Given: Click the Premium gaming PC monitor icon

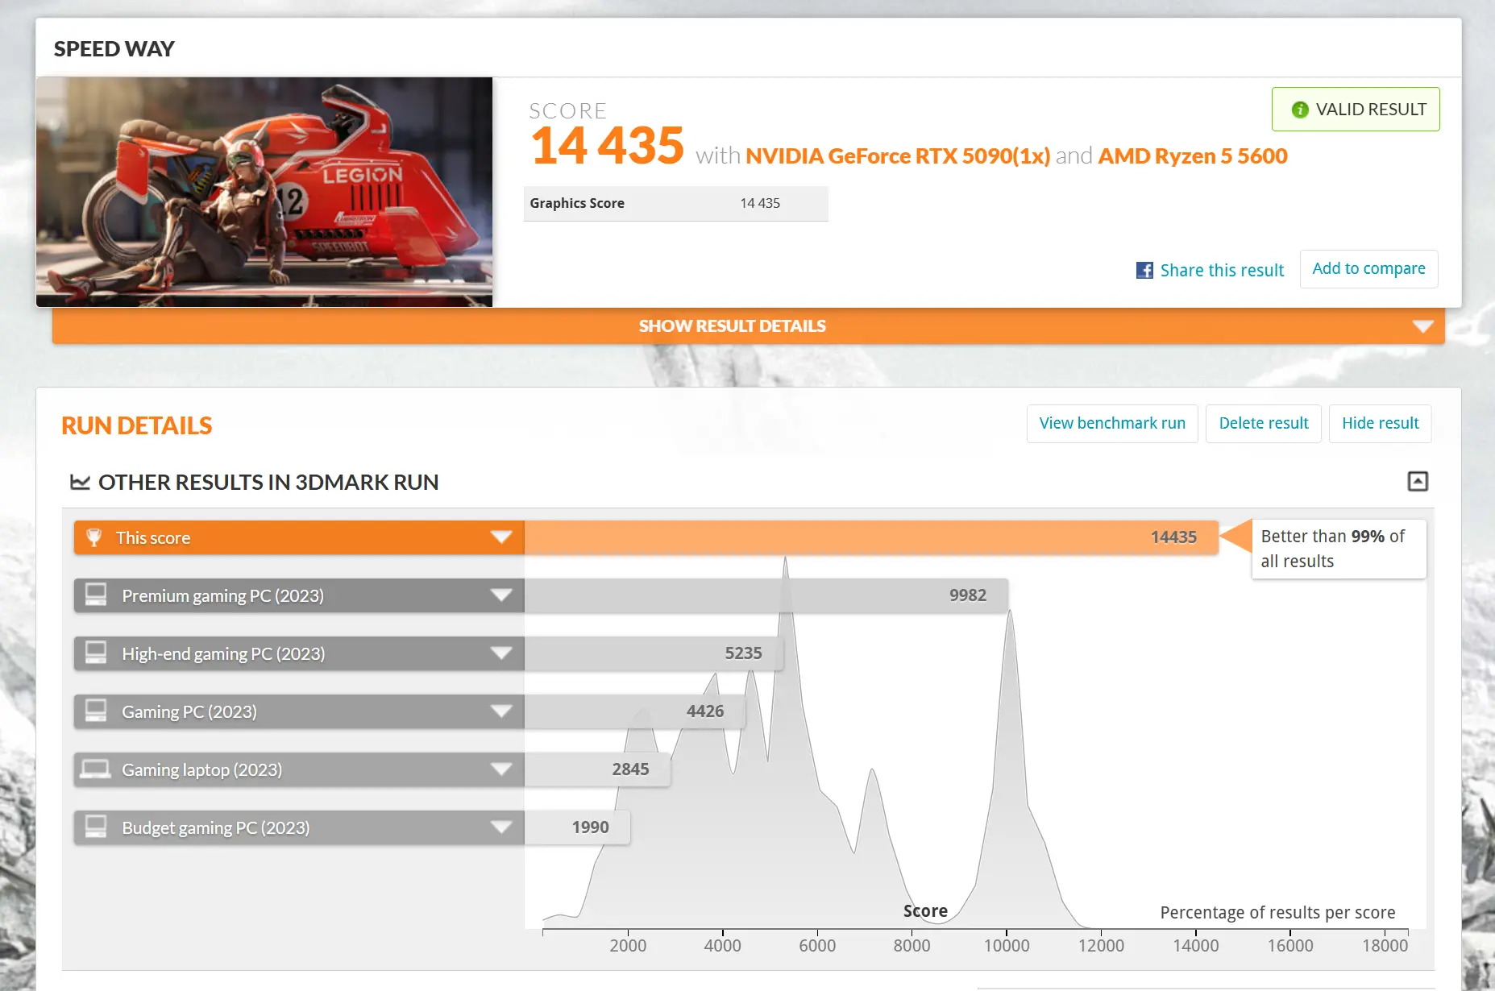Looking at the screenshot, I should [96, 595].
